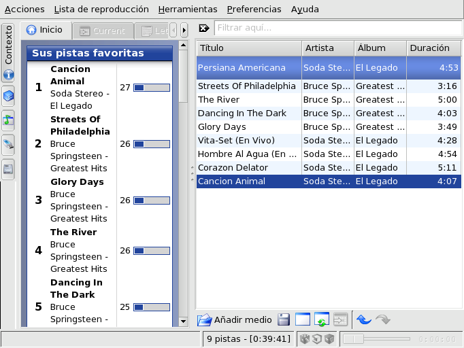
Task: Clear the filter with the X arrow icon
Action: [x=204, y=28]
